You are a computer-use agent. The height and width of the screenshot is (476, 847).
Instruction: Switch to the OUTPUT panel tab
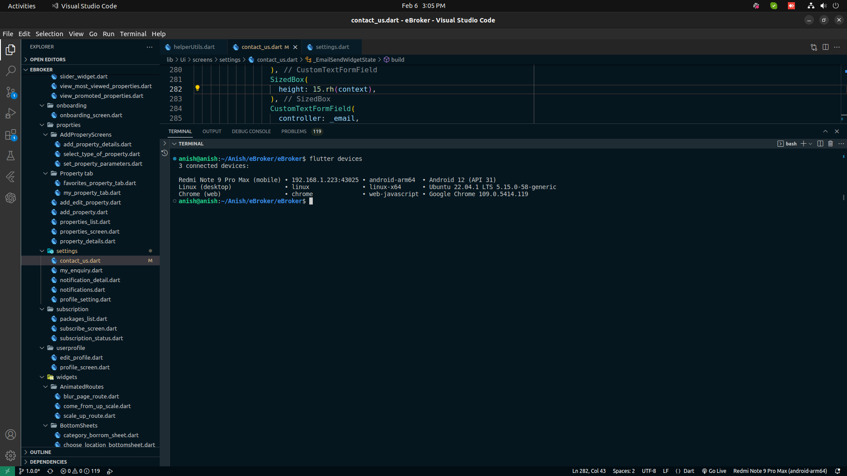(x=212, y=131)
